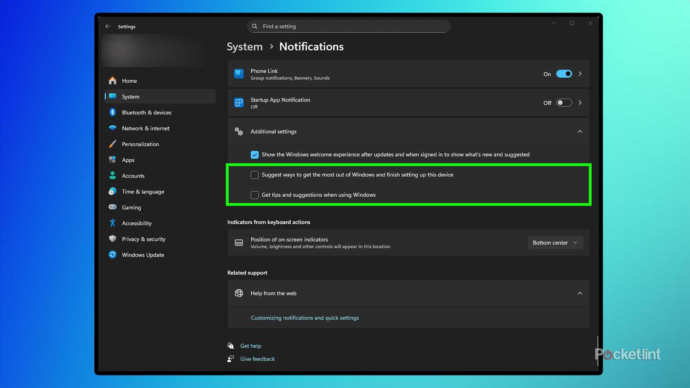Enable the Startup App Notification toggle
The width and height of the screenshot is (690, 388).
point(563,103)
